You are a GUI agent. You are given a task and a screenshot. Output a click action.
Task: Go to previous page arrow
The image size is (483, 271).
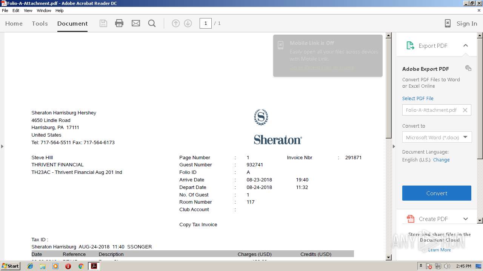click(x=175, y=23)
